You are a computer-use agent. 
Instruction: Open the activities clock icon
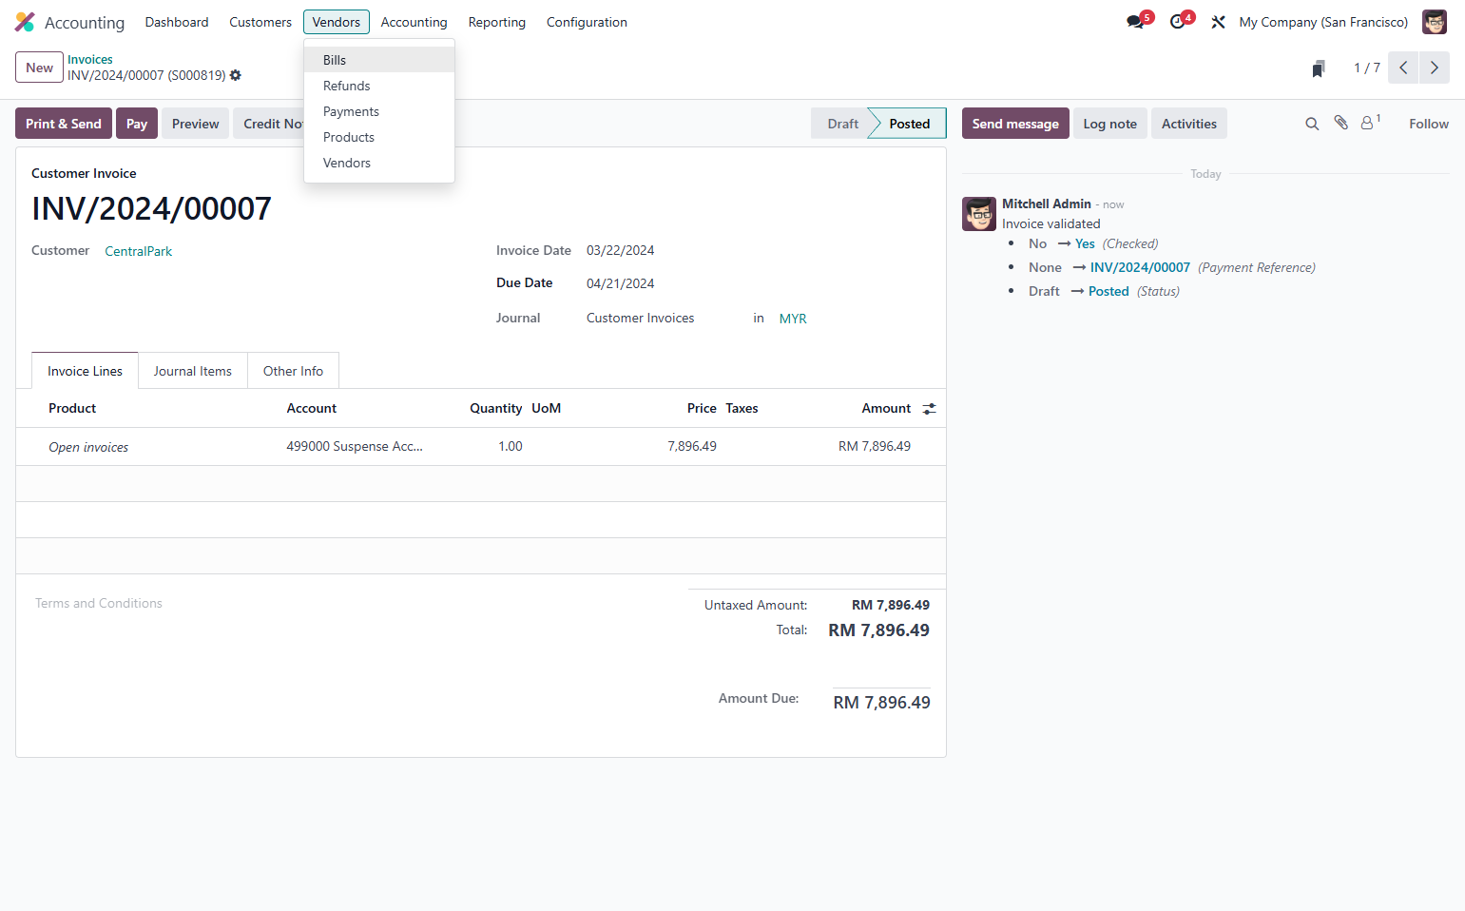tap(1179, 22)
